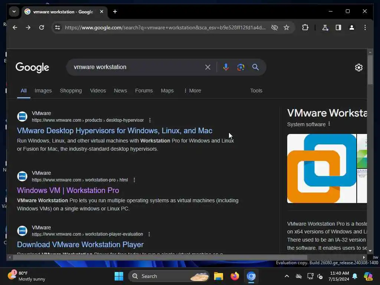Open search Tools options
Viewport: 380px width, 285px height.
256,91
